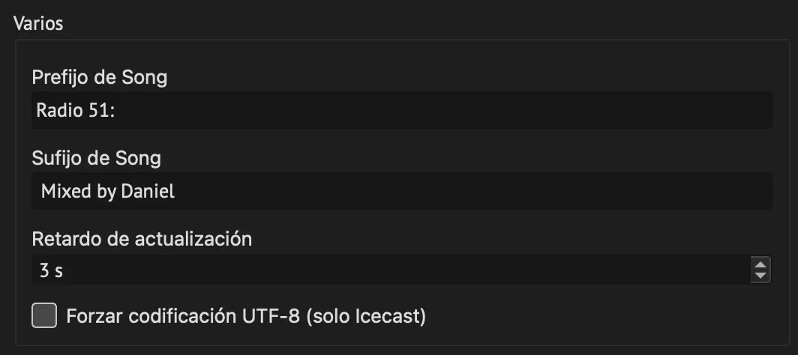Click the word 'Daniel' in the suffix field

(x=148, y=192)
